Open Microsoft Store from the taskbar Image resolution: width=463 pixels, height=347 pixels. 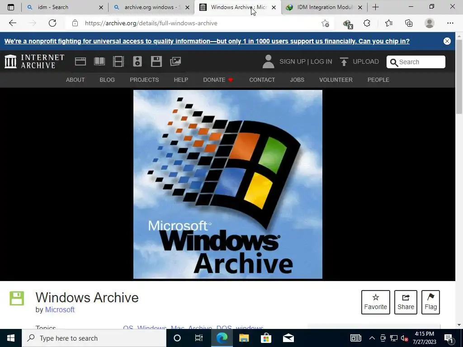click(x=266, y=338)
